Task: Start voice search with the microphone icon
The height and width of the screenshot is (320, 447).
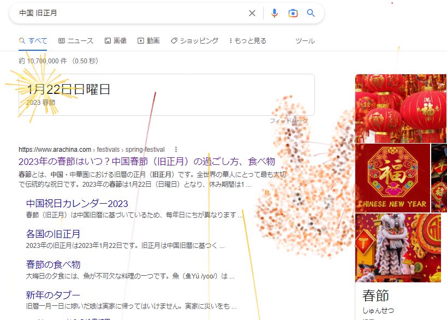Action: [274, 13]
